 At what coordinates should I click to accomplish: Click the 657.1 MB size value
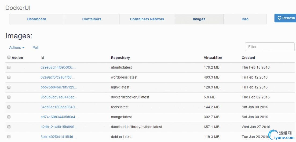[x=212, y=127]
